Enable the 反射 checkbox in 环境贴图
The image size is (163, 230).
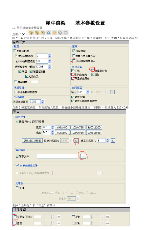(74, 217)
